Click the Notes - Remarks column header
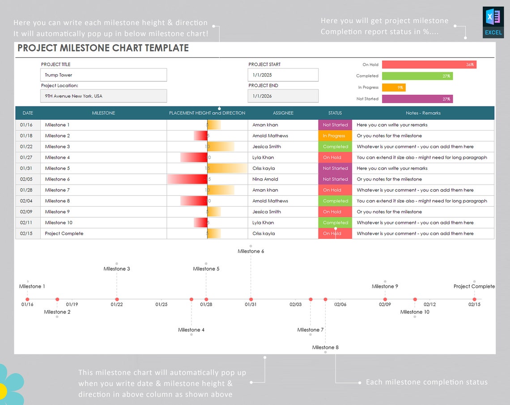The width and height of the screenshot is (510, 405). [423, 113]
